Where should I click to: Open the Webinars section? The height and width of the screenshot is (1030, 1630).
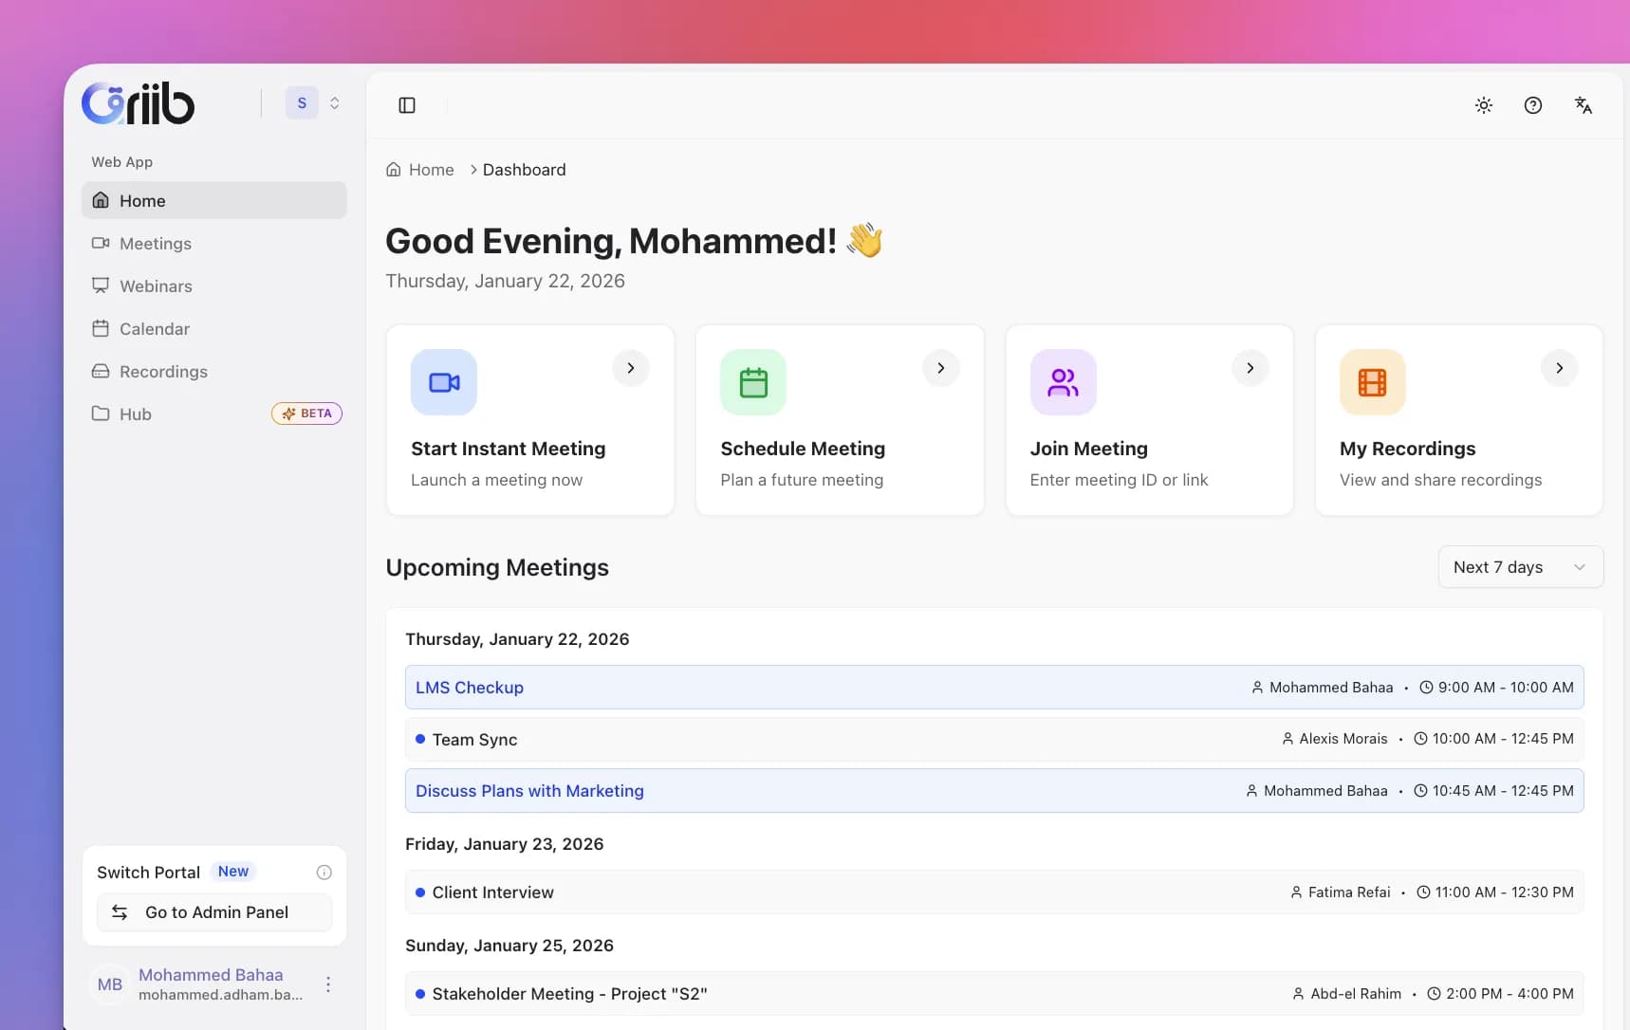[x=157, y=285]
